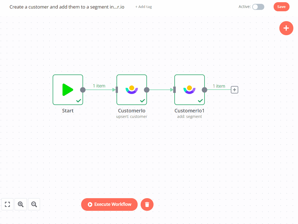Click the small plus after CustomerIo1 output

pos(234,90)
